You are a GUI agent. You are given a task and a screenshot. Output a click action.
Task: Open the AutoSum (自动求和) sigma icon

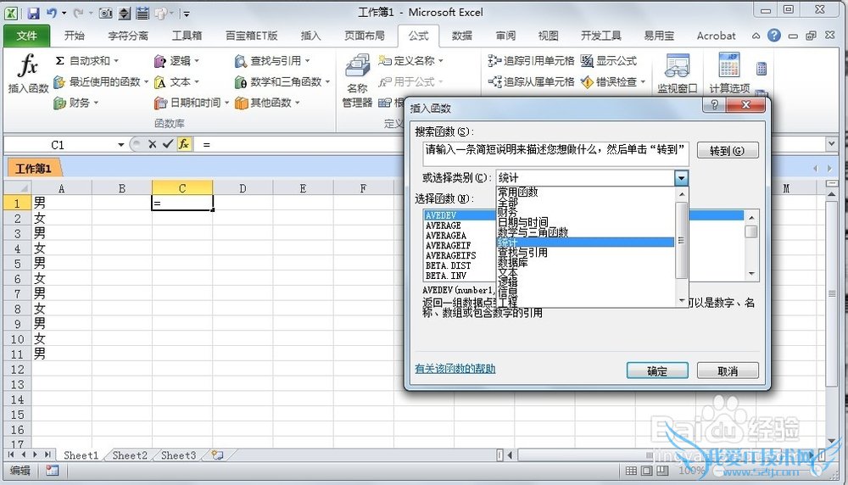coord(60,60)
